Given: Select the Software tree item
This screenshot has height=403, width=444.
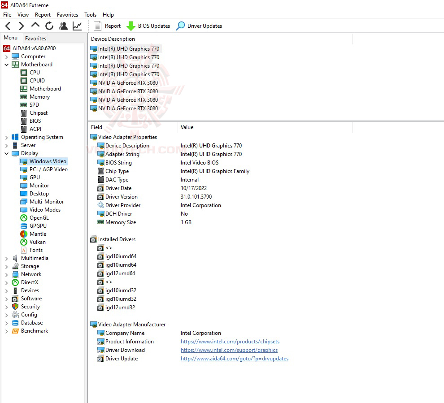Looking at the screenshot, I should pos(31,299).
